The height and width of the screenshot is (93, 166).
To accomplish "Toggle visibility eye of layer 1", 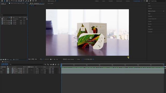I will 1,68.
